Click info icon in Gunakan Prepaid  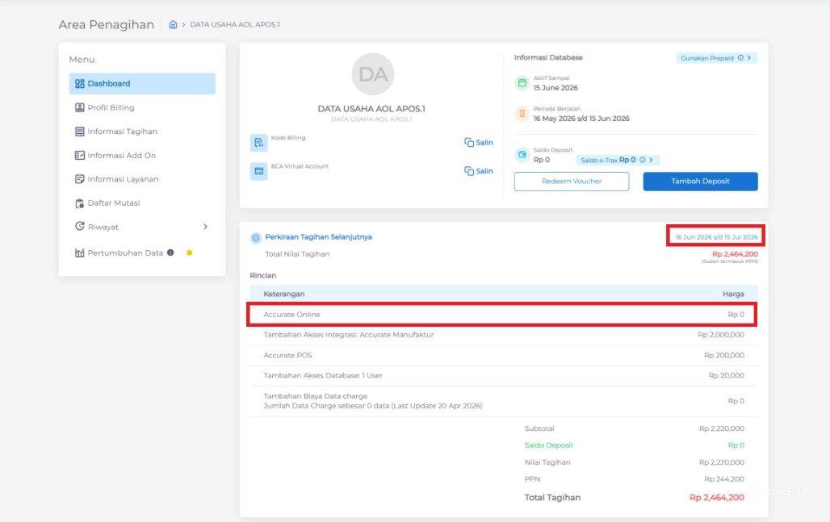[740, 57]
